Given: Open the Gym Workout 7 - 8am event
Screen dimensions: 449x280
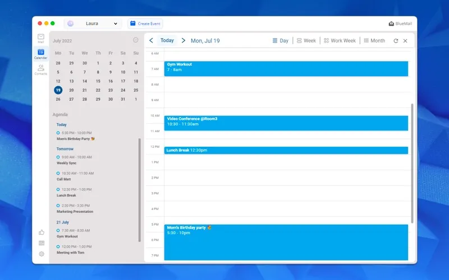Looking at the screenshot, I should pyautogui.click(x=286, y=68).
